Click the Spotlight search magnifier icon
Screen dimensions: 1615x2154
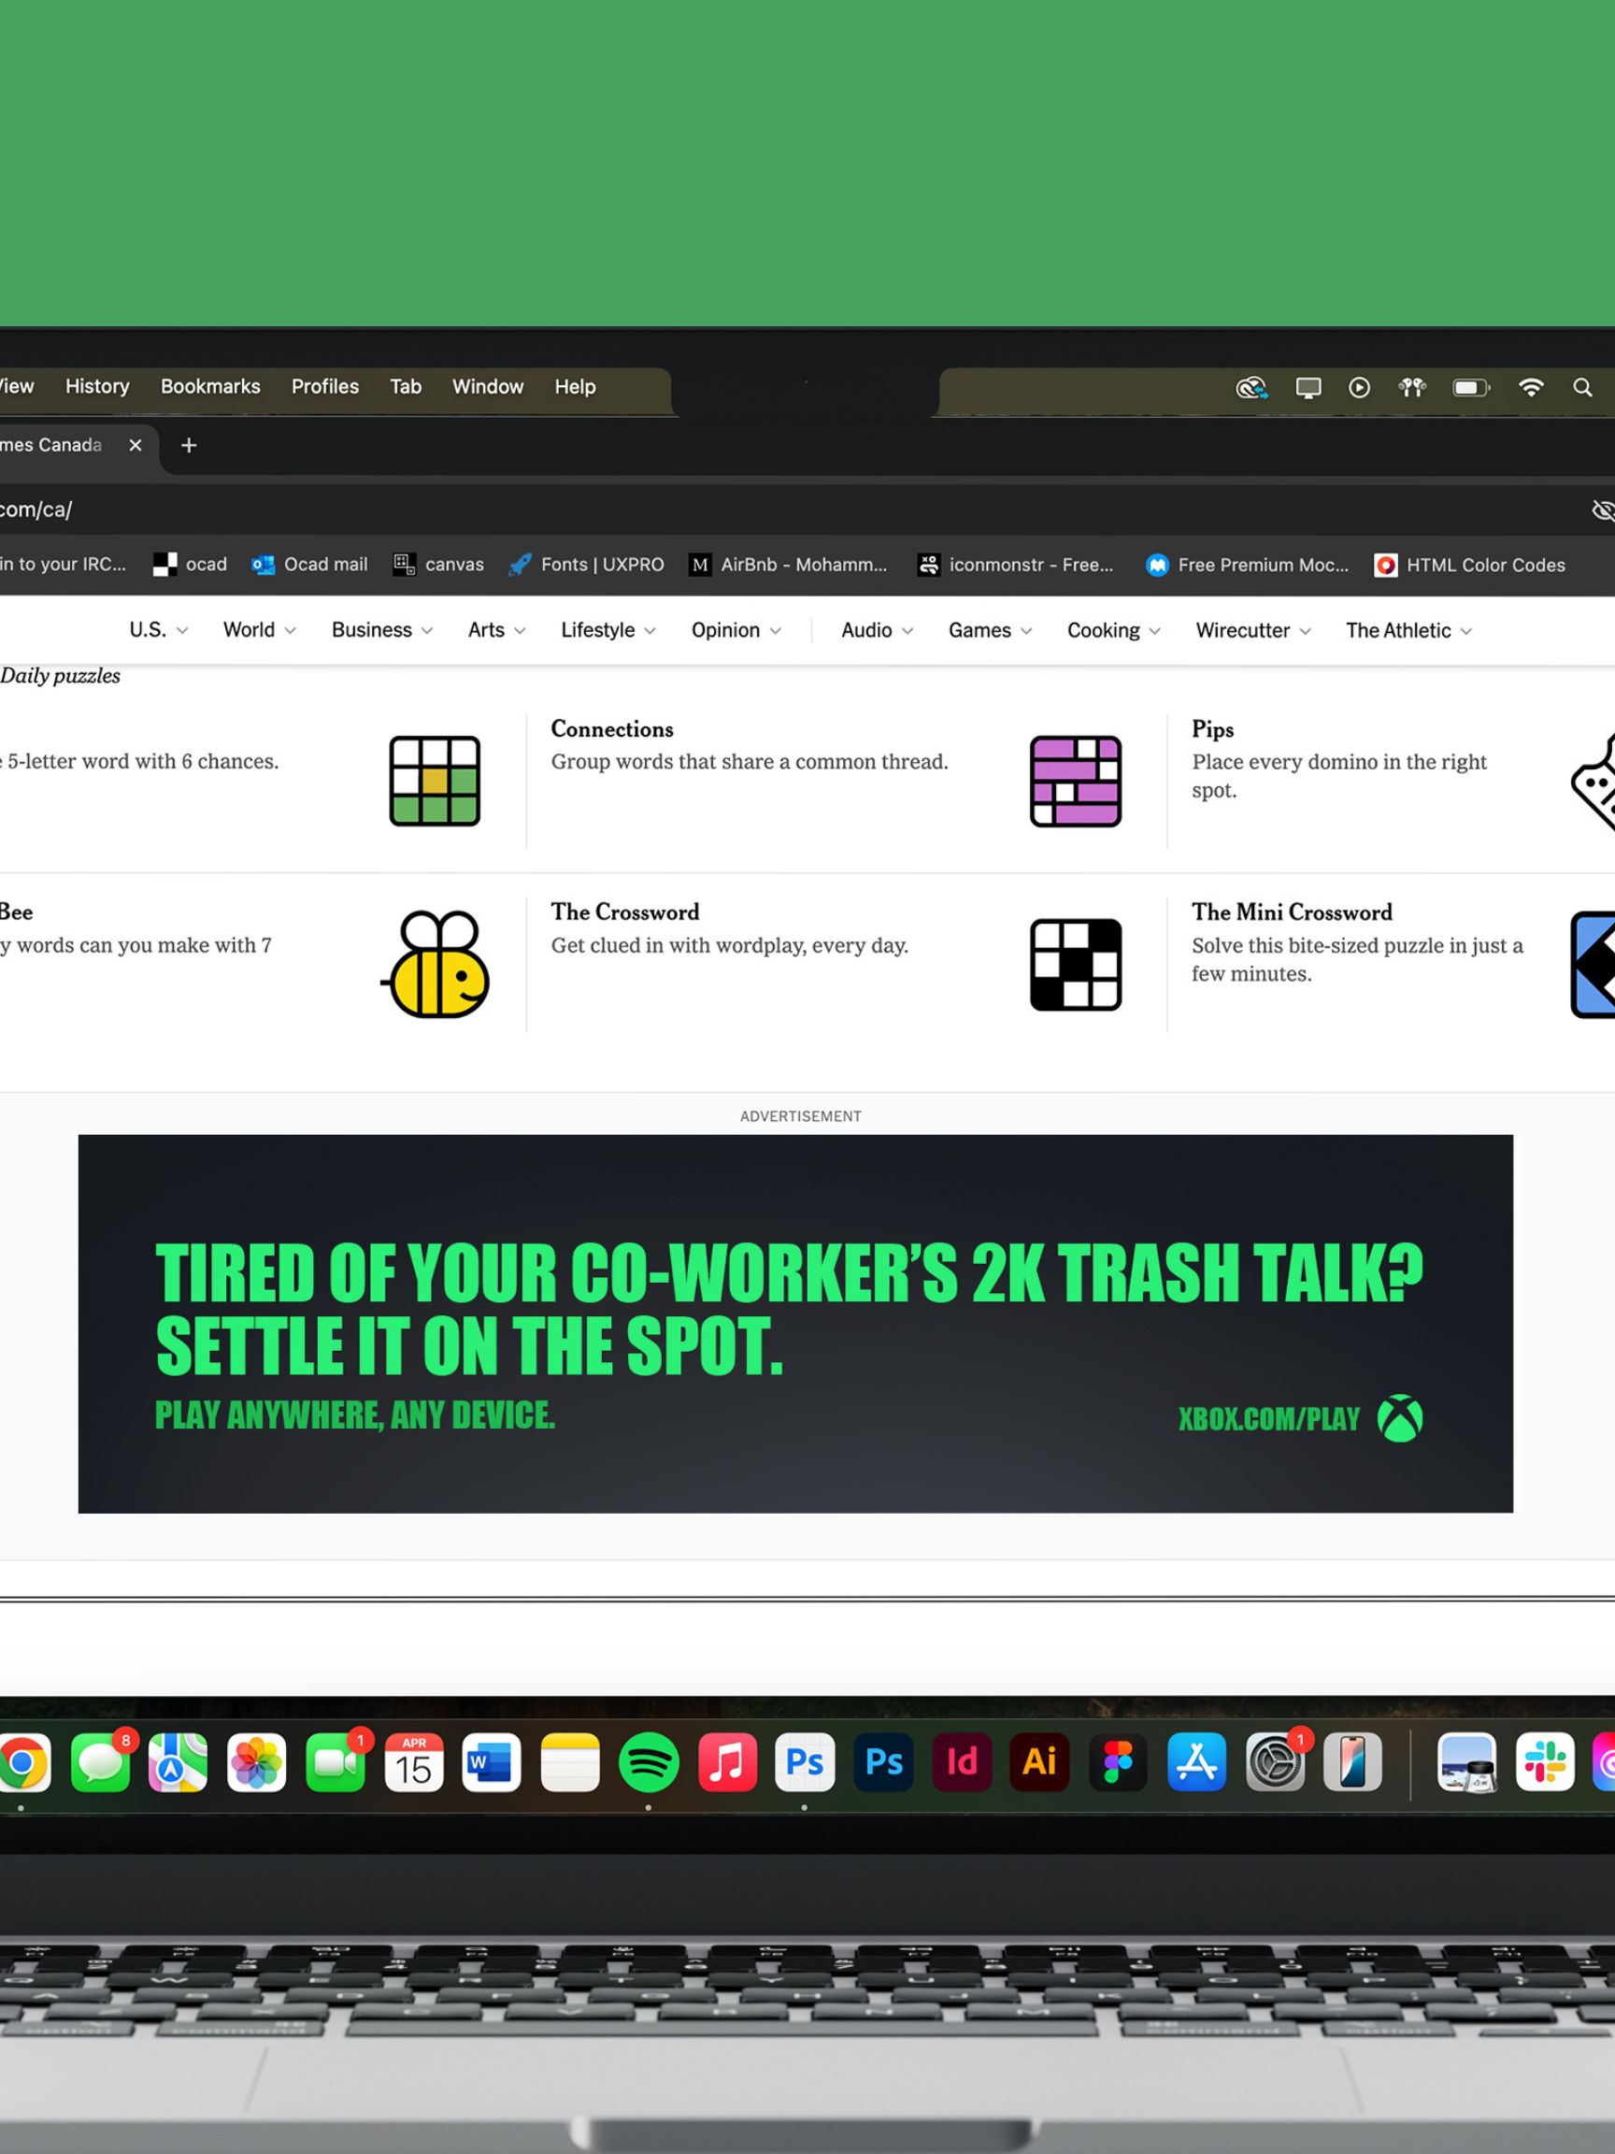click(1582, 388)
